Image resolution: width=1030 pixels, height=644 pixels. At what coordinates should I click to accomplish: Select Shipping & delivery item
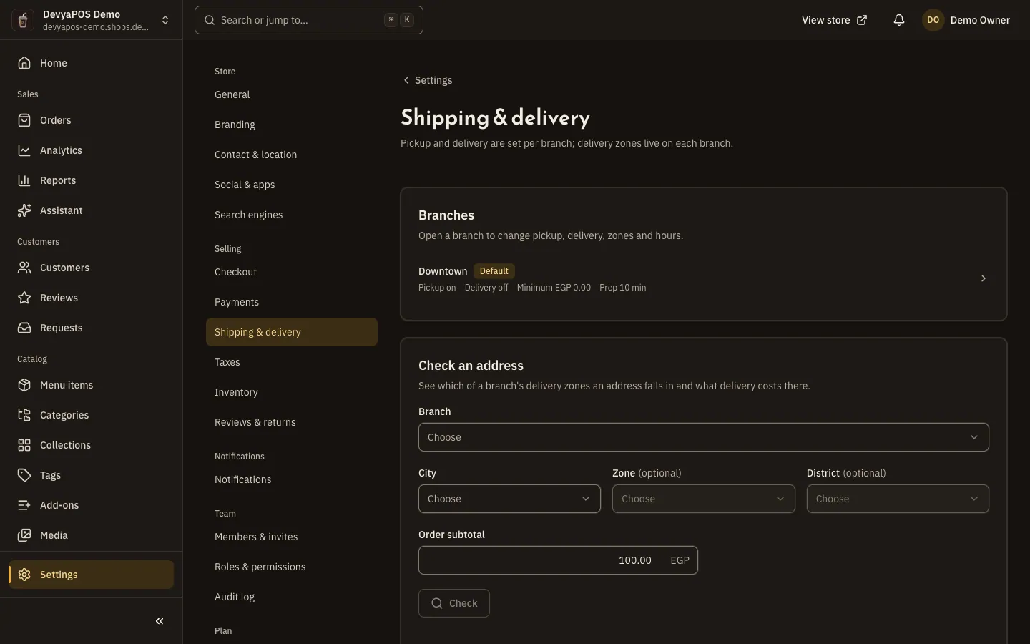(x=292, y=332)
